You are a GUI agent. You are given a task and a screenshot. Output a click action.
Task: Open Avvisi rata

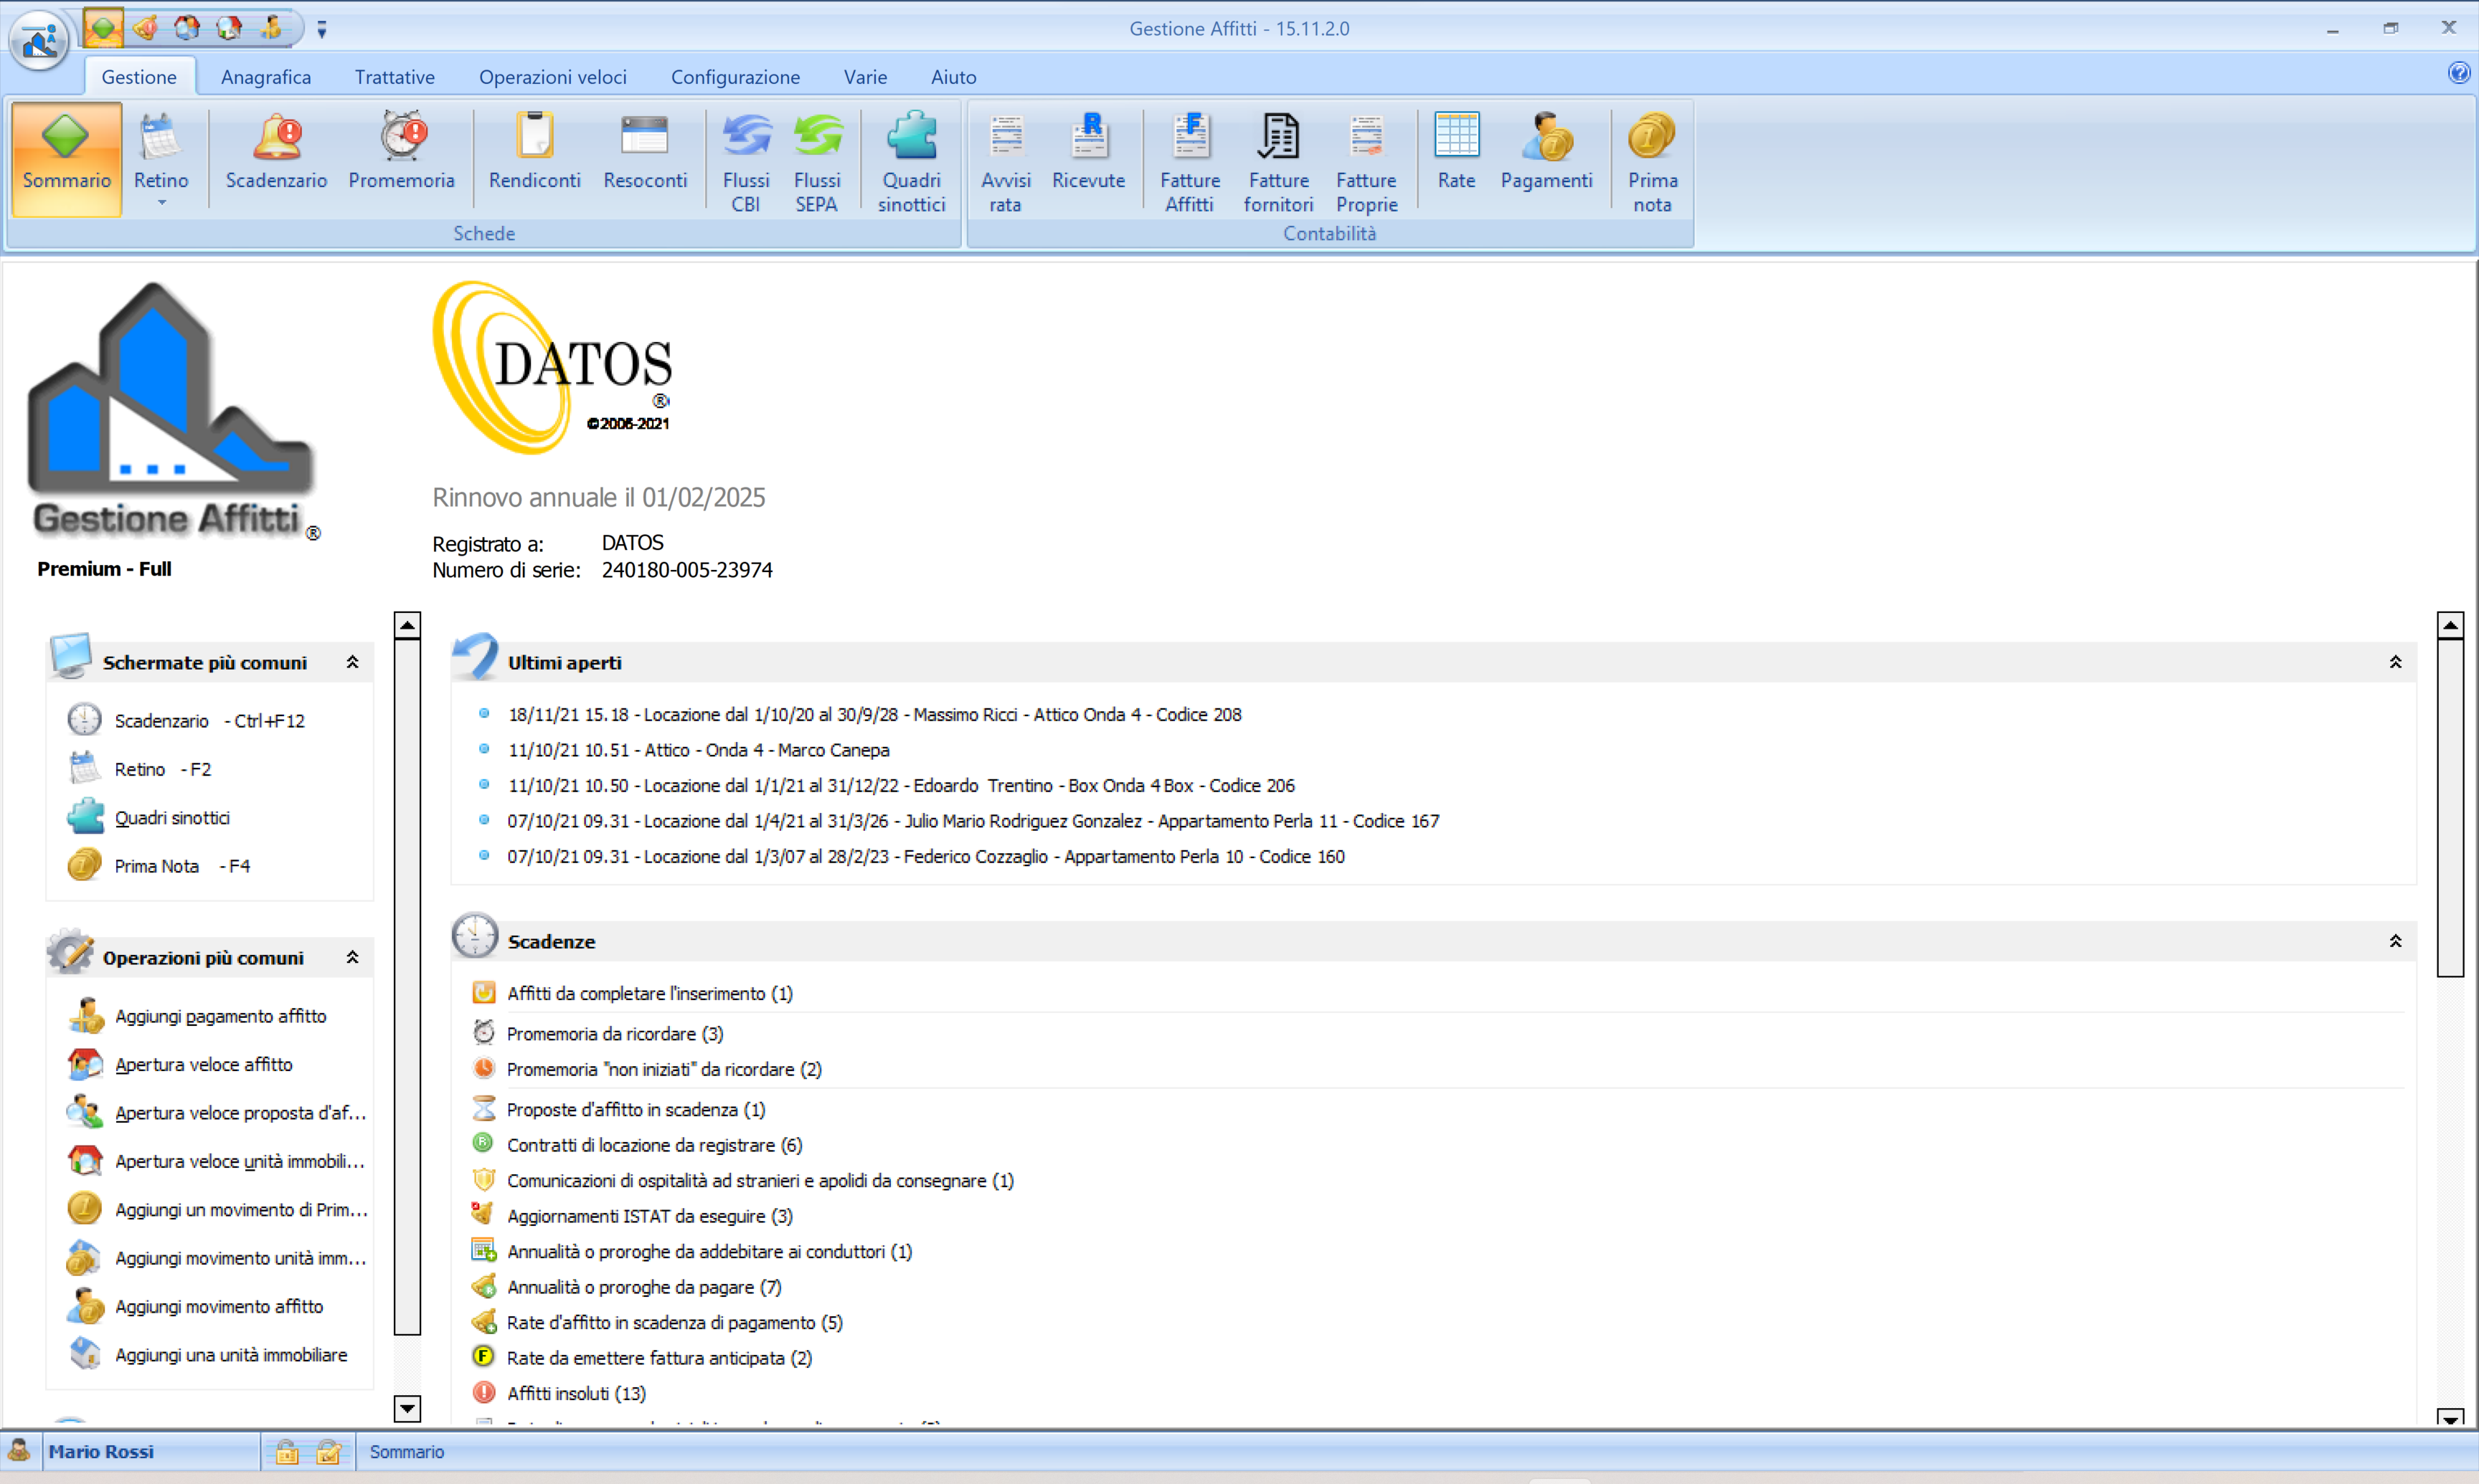[1006, 162]
